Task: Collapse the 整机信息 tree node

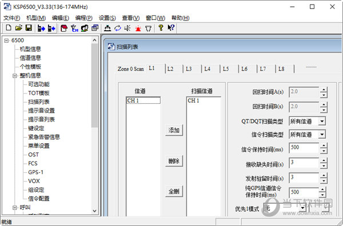Action: point(15,76)
